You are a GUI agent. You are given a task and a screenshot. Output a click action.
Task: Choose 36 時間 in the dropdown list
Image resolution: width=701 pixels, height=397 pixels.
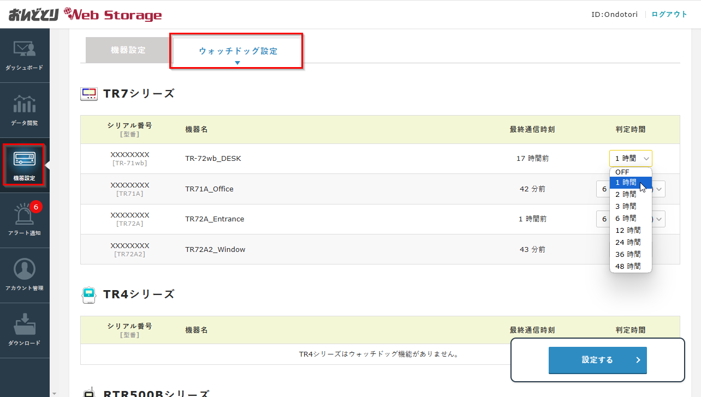[631, 255]
